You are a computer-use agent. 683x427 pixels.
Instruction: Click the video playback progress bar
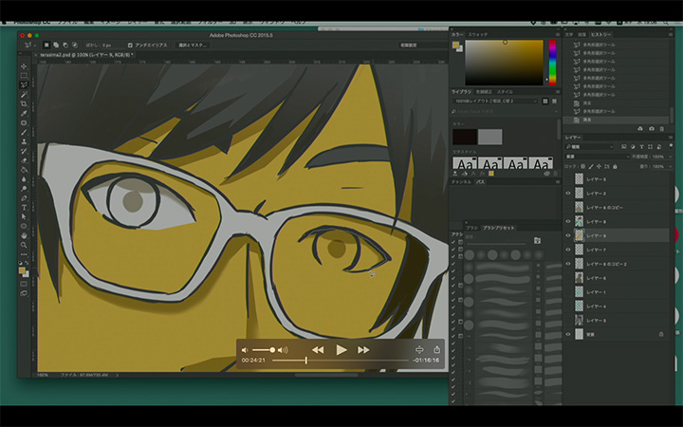[x=341, y=361]
